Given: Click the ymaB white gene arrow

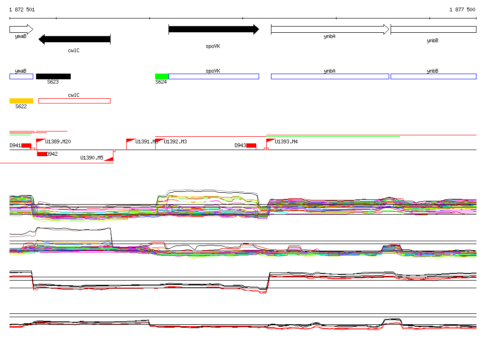Looking at the screenshot, I should click(21, 29).
